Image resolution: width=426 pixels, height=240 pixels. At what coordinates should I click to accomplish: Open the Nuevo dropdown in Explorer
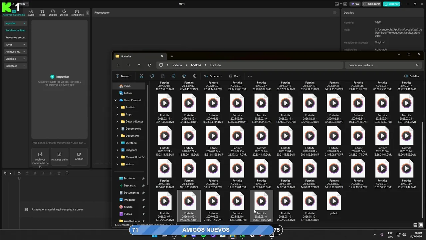(124, 76)
